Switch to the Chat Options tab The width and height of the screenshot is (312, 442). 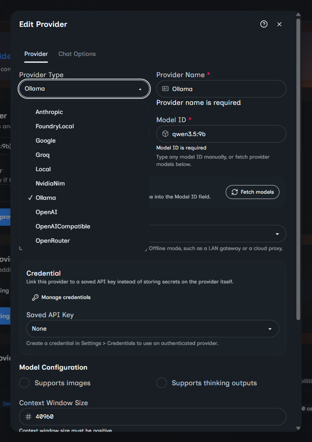(77, 54)
